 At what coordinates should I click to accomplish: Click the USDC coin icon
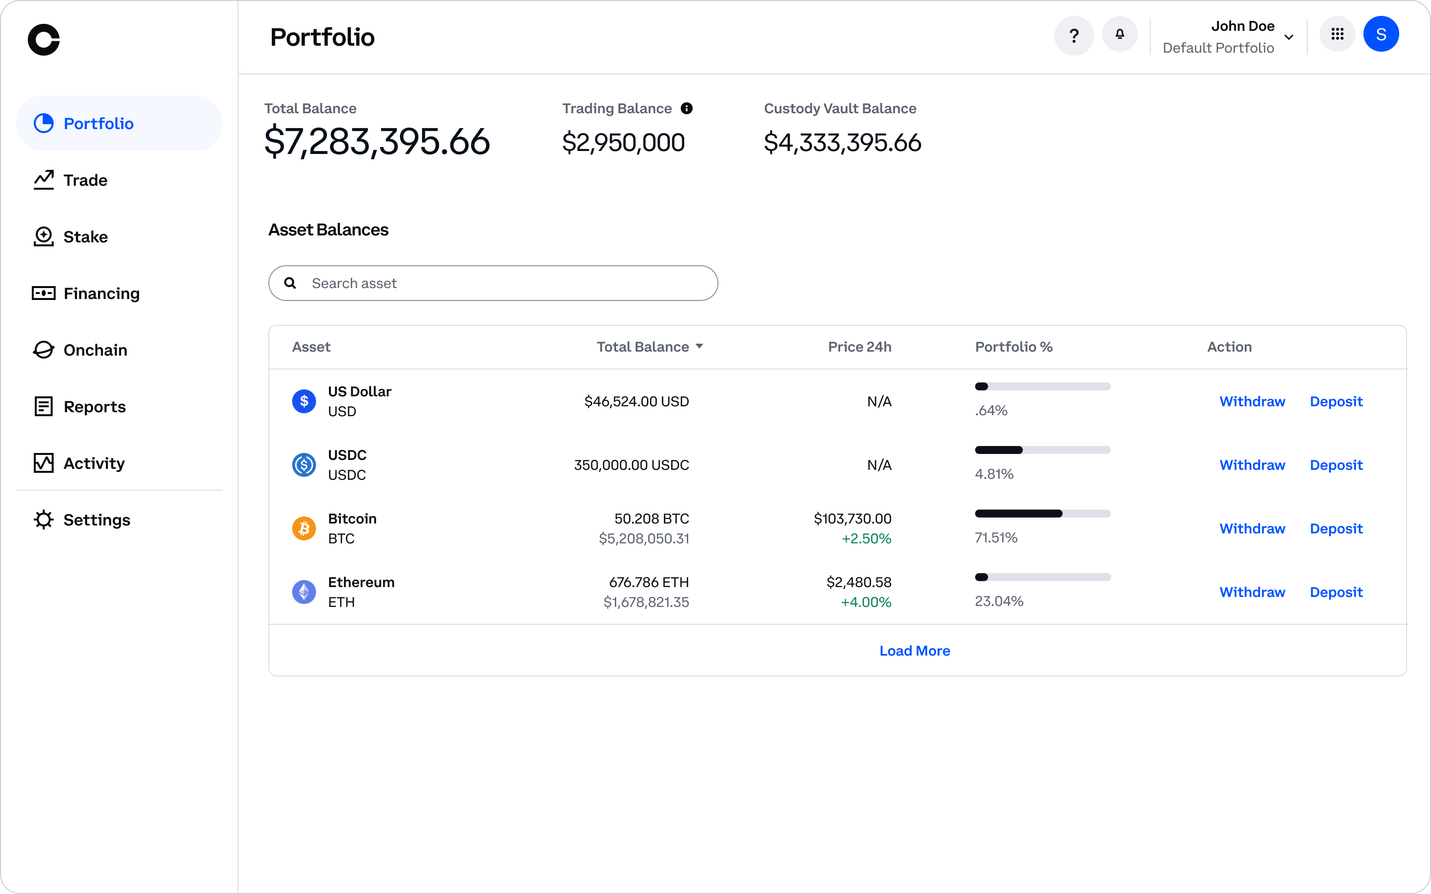pyautogui.click(x=304, y=465)
